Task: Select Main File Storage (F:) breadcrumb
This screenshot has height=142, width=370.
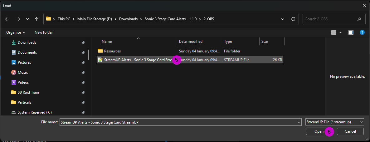Action: [x=95, y=19]
